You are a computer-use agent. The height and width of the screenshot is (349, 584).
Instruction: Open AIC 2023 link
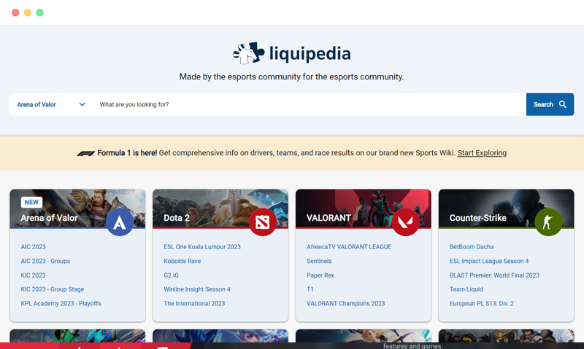click(33, 247)
